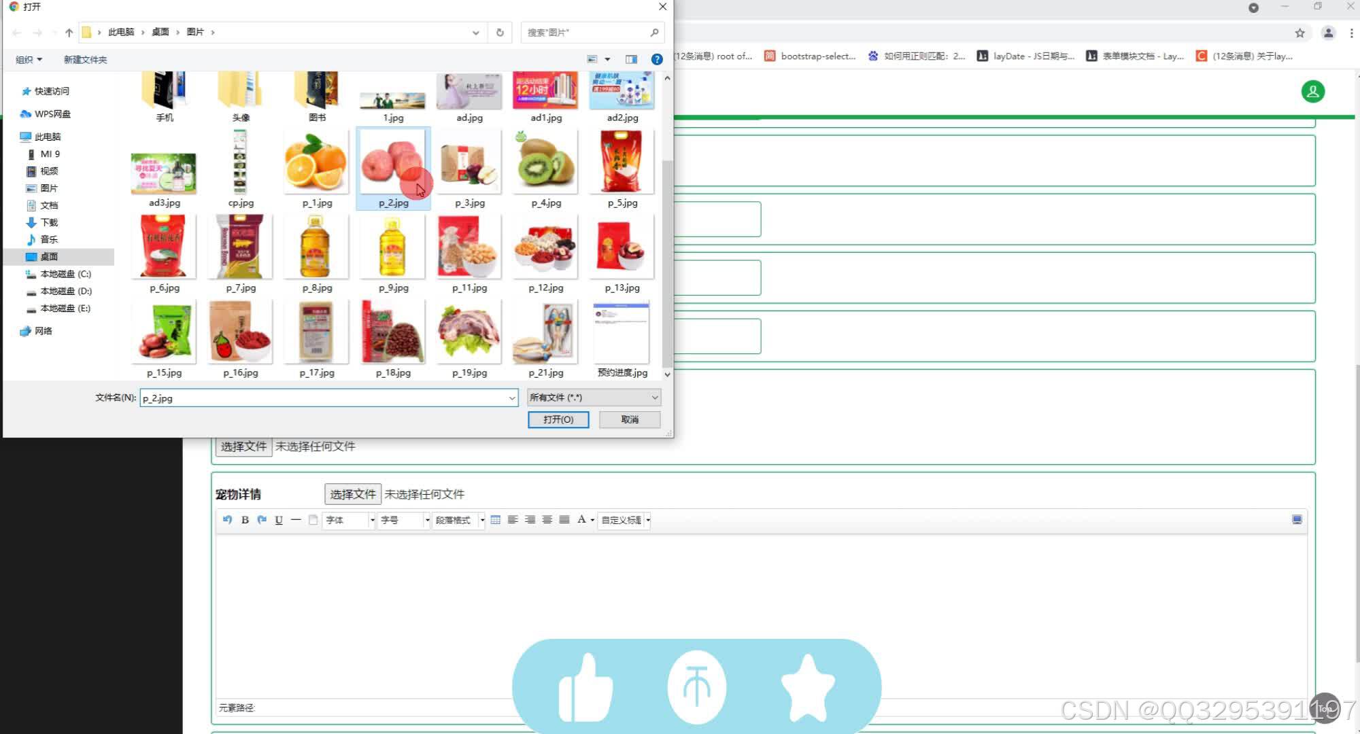1360x734 pixels.
Task: Open the 表单模块文档 Layui bookmark
Action: coord(1135,56)
